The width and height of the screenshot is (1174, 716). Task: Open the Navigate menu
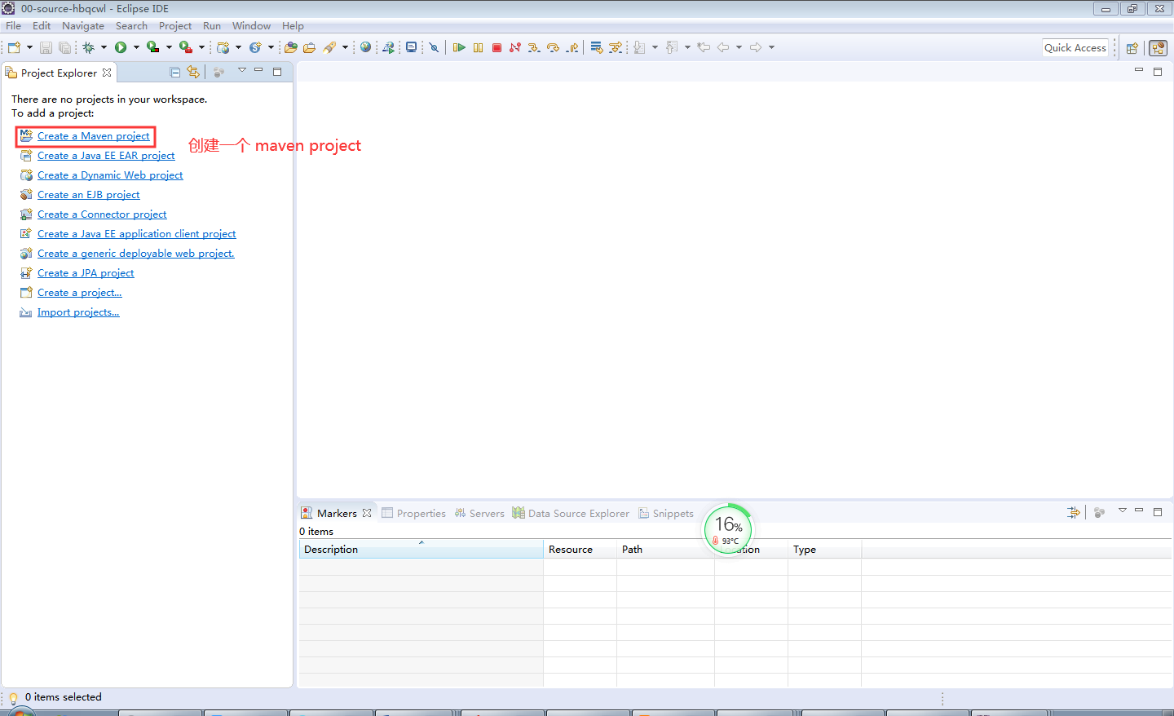click(83, 26)
